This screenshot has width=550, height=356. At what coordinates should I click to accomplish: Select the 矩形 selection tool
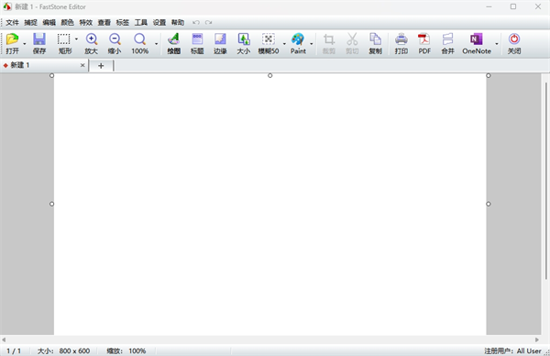[64, 43]
